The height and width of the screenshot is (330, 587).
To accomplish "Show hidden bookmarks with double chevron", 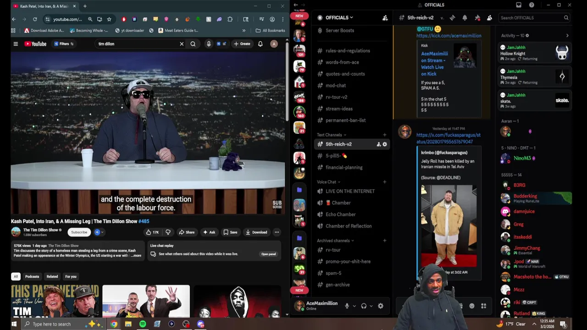I will (x=244, y=31).
